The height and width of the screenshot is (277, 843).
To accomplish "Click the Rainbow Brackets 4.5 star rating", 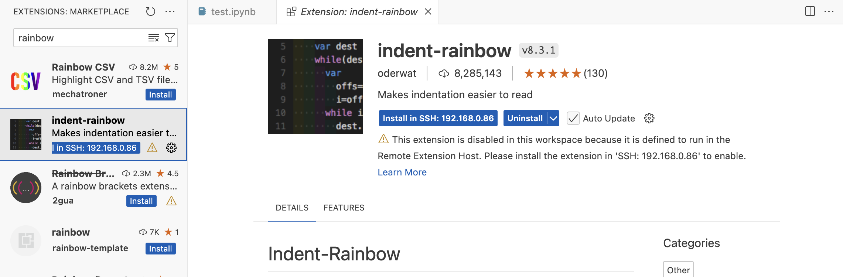I will point(168,174).
